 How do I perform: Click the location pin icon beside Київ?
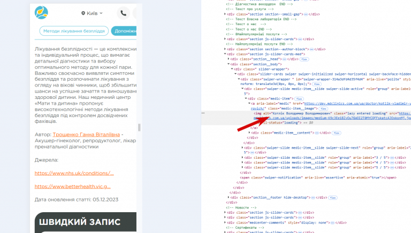point(83,13)
